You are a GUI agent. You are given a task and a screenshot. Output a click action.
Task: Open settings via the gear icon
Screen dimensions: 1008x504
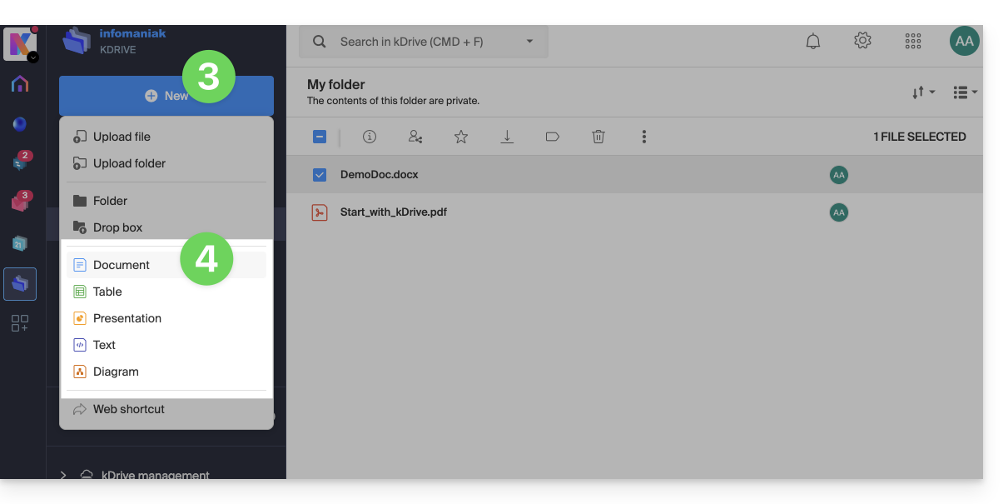pyautogui.click(x=862, y=41)
